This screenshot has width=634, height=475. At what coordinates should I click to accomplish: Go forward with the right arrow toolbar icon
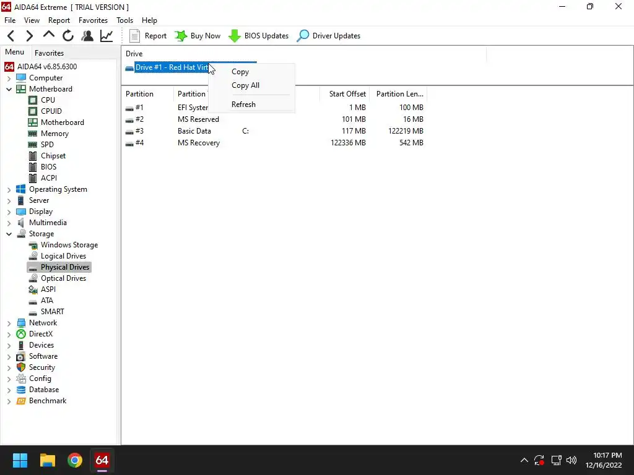click(x=30, y=36)
